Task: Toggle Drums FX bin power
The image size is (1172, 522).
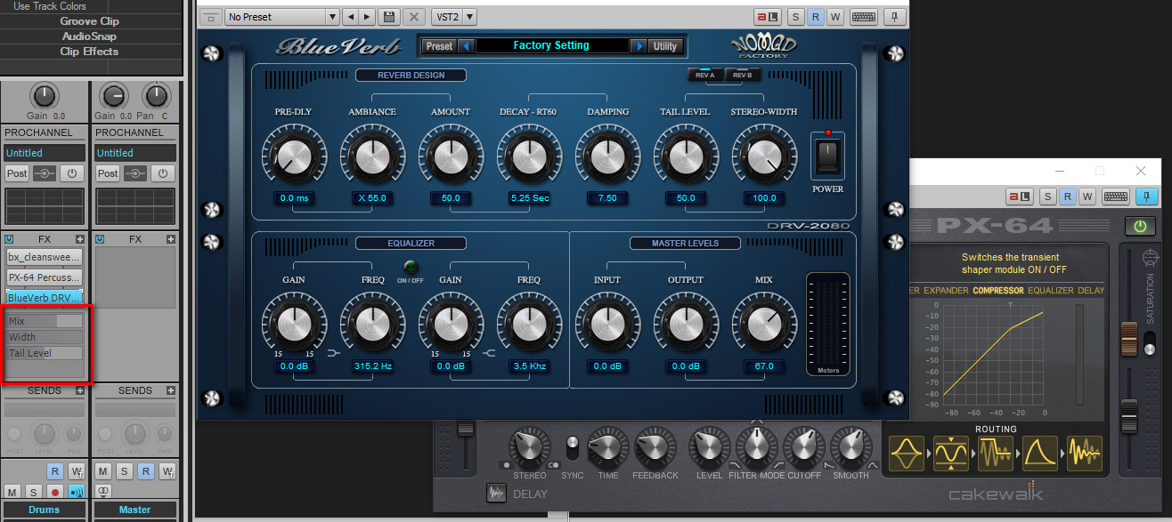Action: click(9, 239)
